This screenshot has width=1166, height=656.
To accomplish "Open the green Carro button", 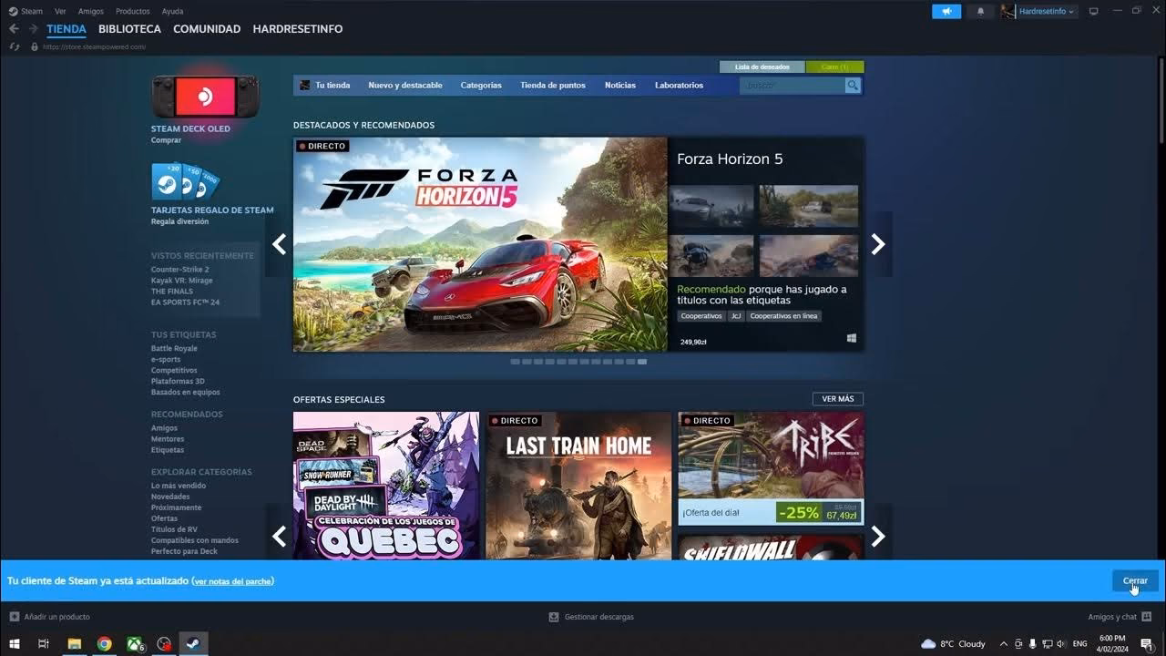I will tap(834, 67).
